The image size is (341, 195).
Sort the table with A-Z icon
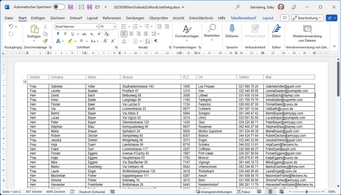click(x=148, y=41)
